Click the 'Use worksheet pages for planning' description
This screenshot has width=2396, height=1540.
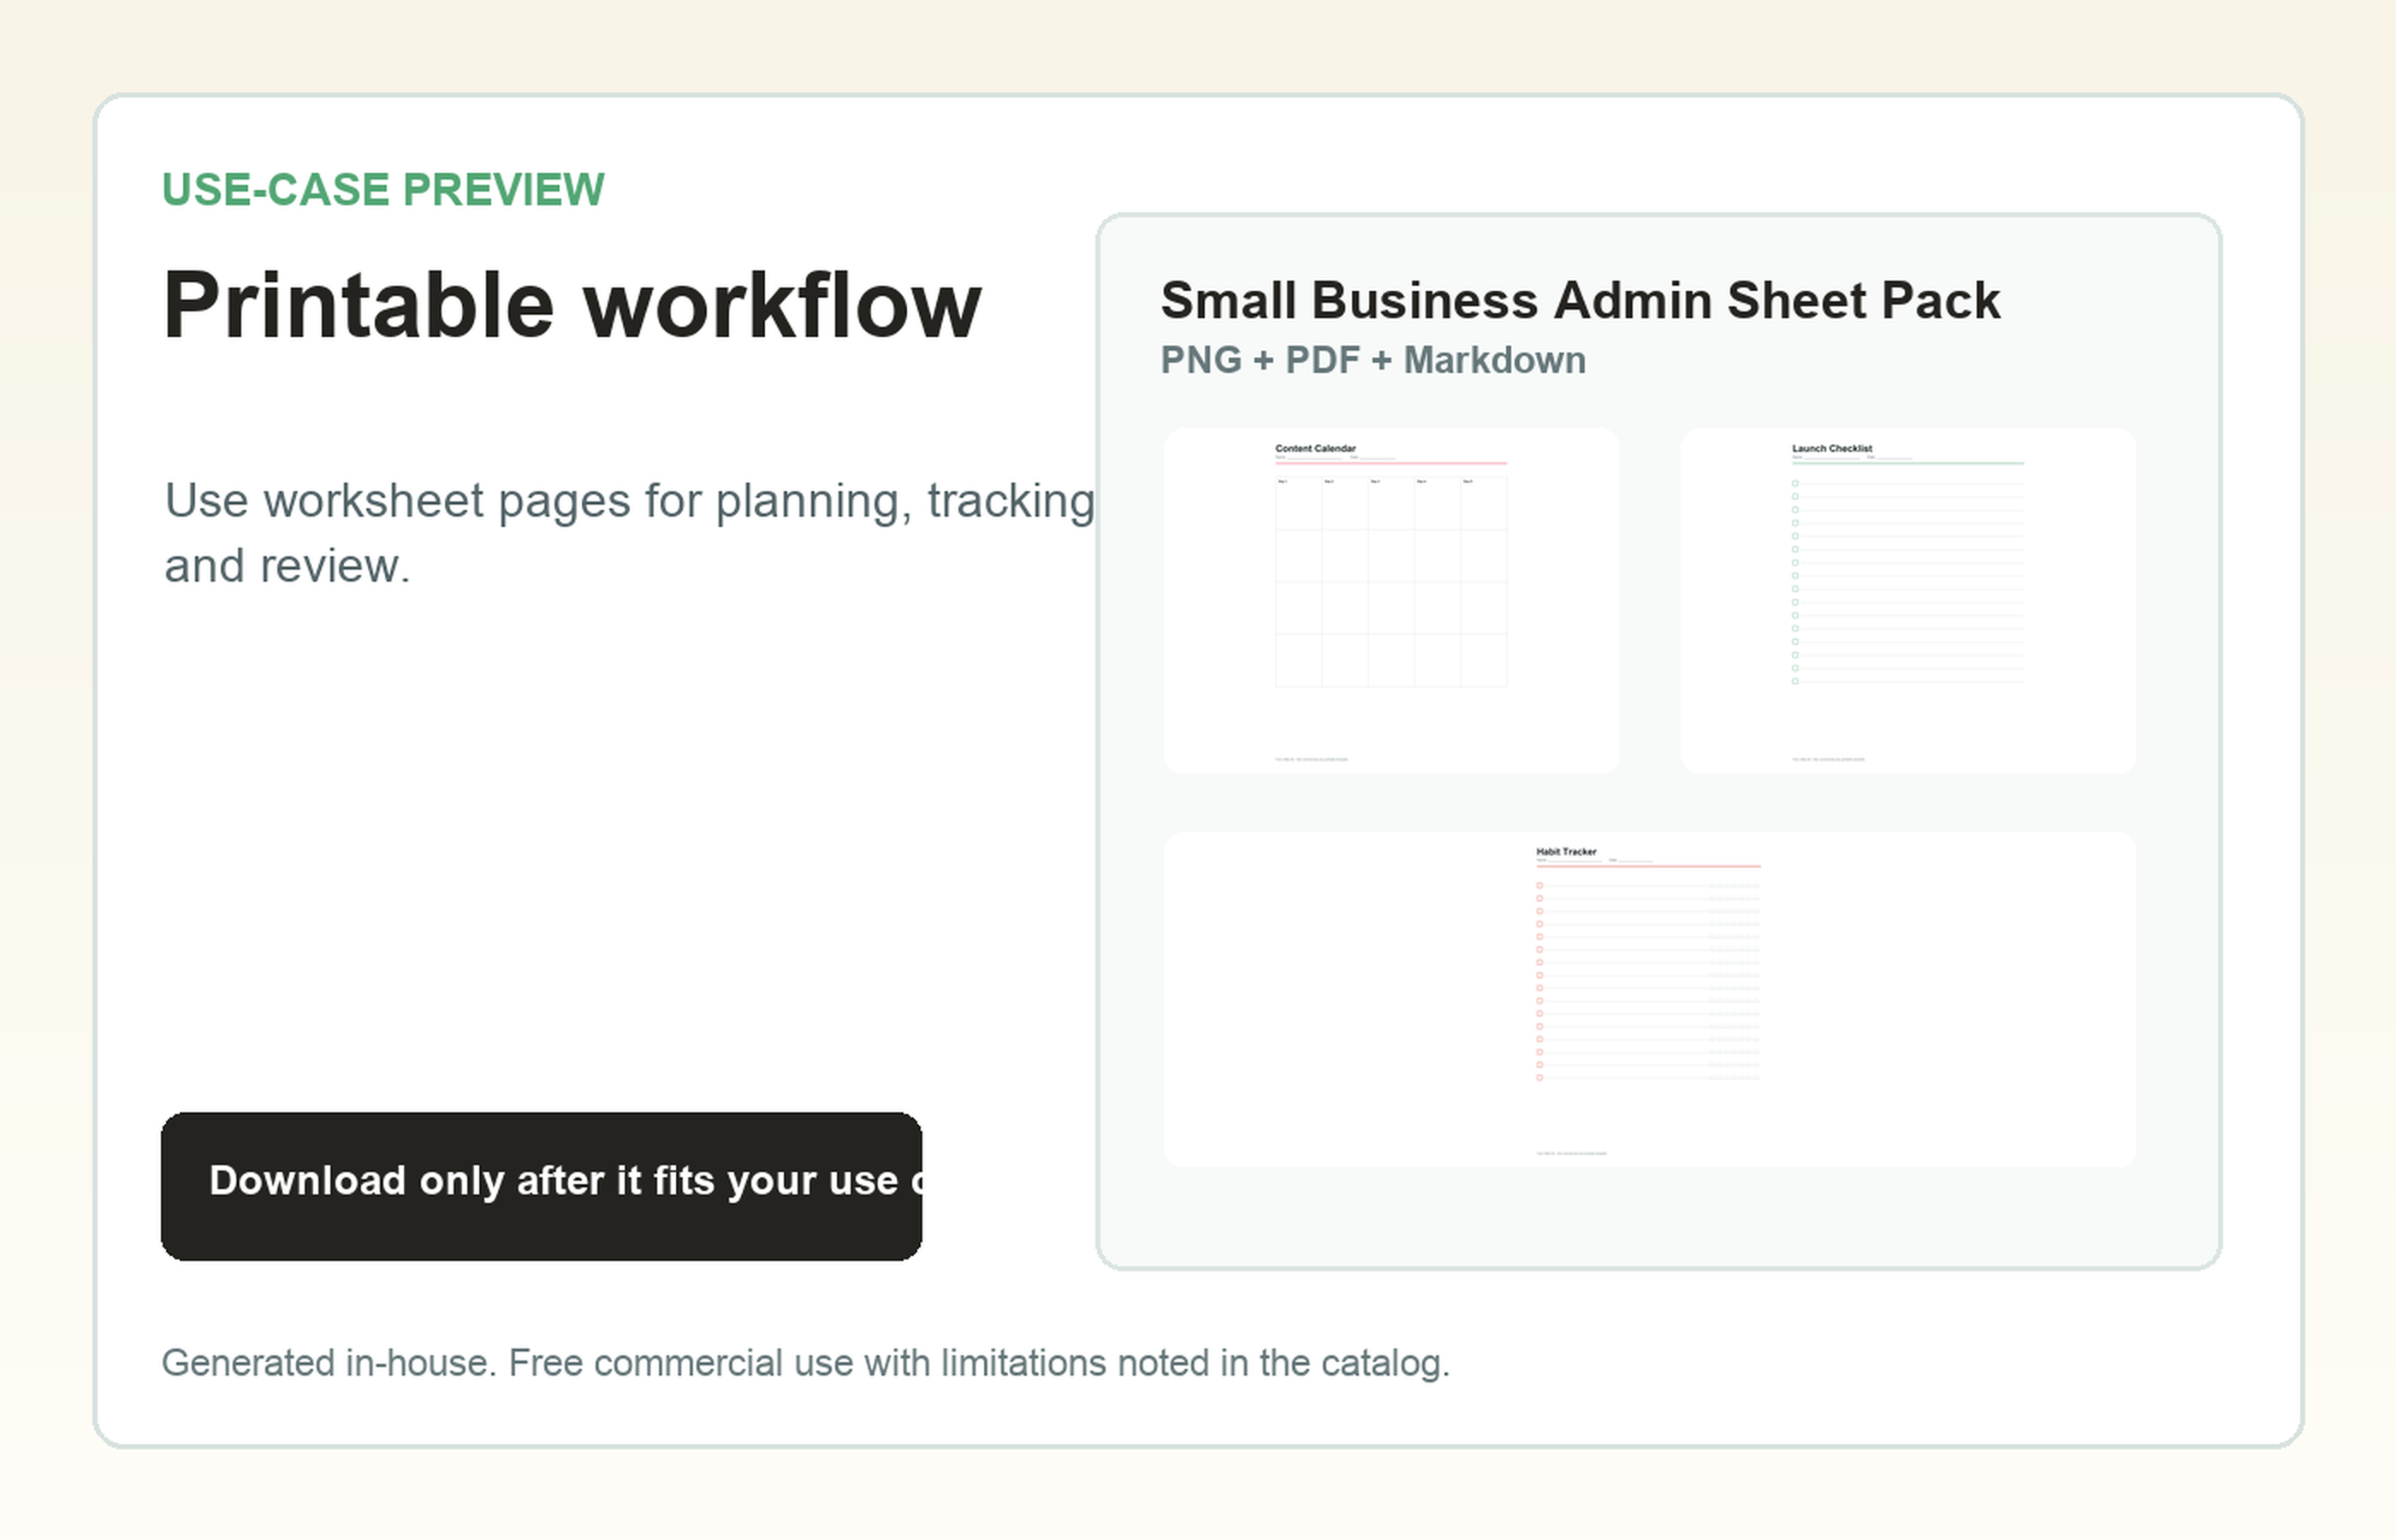click(630, 533)
